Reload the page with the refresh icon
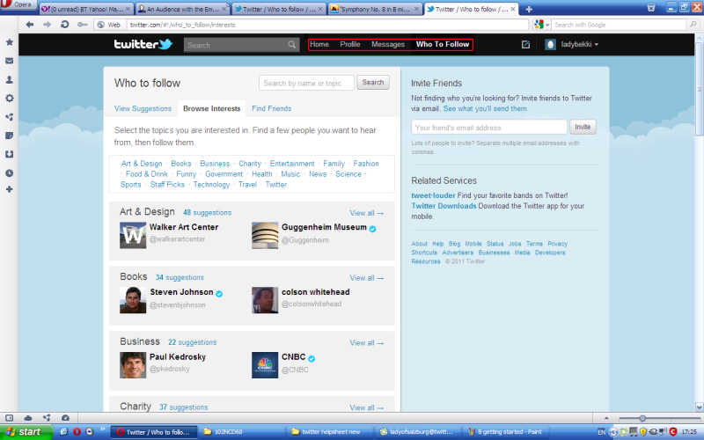 64,25
